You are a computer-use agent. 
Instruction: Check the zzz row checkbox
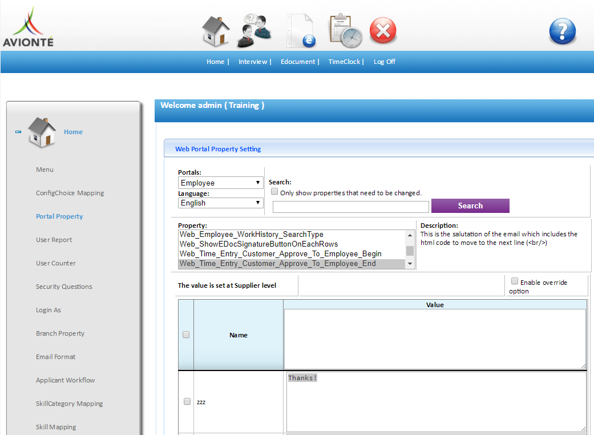tap(187, 401)
